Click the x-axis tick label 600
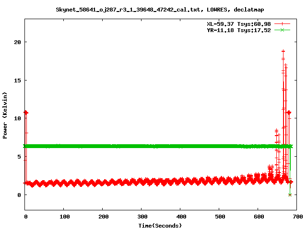Viewport: 307px width, 230px height. click(x=259, y=217)
